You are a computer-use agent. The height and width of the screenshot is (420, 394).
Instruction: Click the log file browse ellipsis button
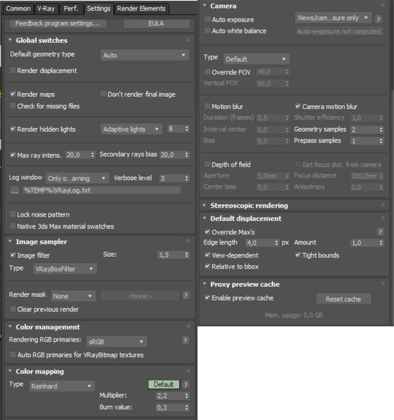pos(15,191)
